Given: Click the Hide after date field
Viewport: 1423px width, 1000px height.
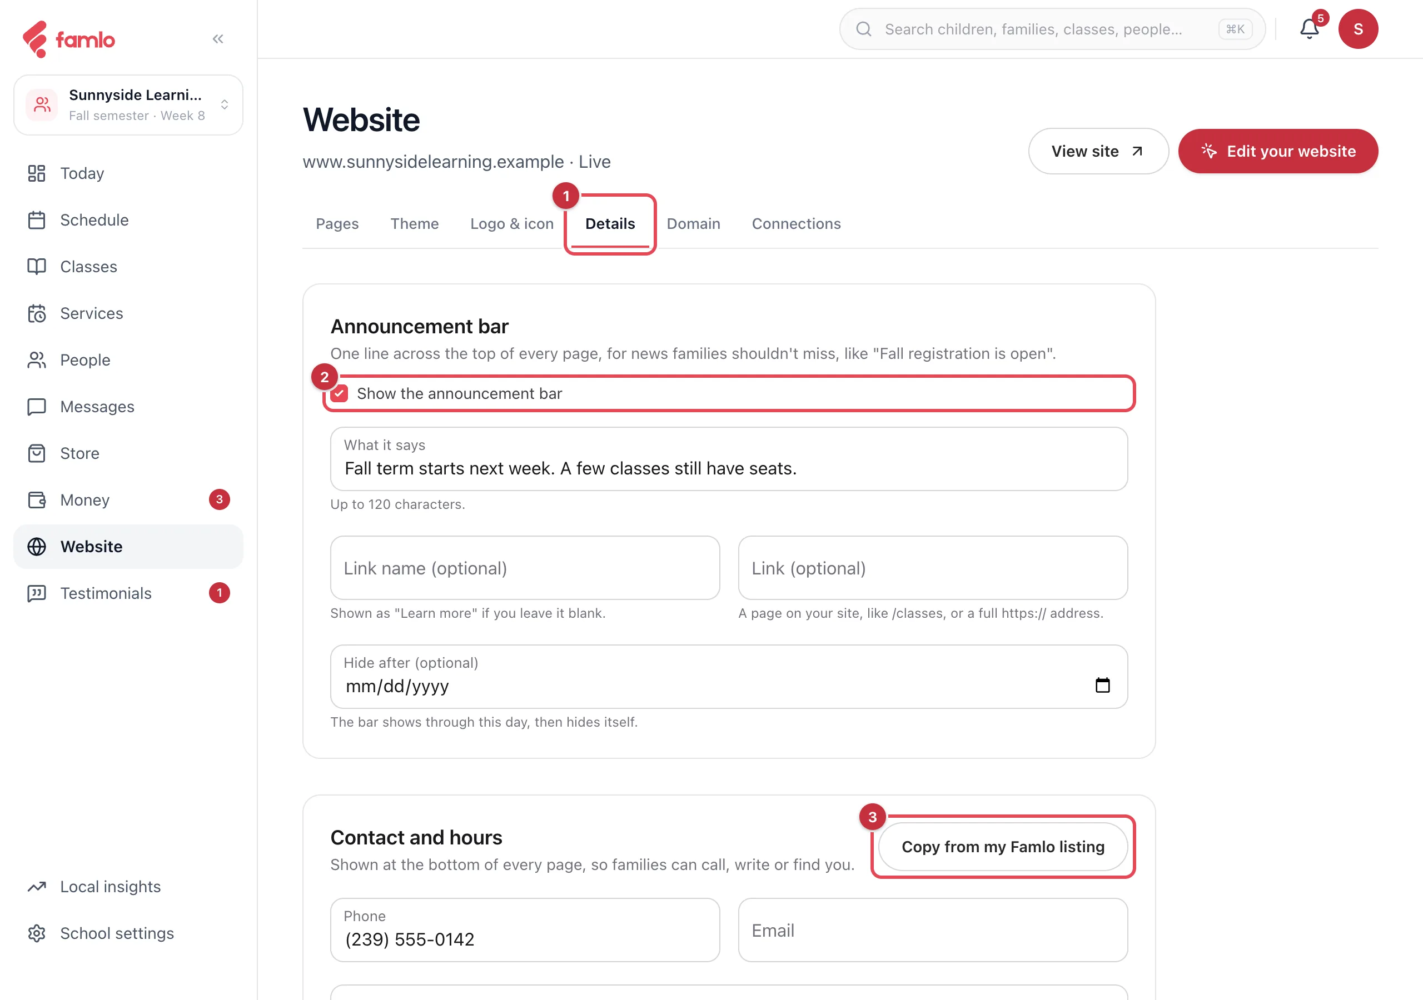Looking at the screenshot, I should point(729,677).
